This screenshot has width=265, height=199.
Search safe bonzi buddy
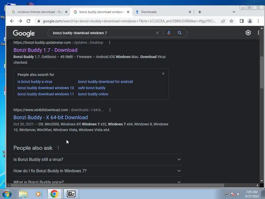92,88
